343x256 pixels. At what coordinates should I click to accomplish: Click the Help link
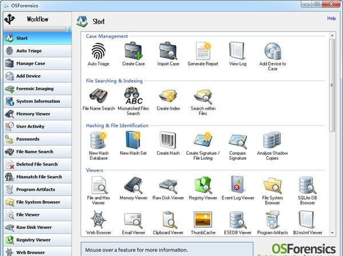(332, 18)
